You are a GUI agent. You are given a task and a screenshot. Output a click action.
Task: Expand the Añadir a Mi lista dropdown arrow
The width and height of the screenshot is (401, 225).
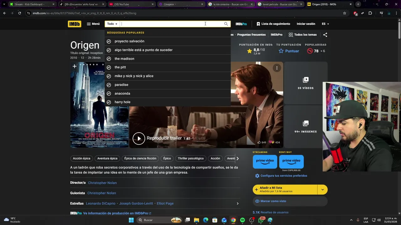[x=322, y=189]
